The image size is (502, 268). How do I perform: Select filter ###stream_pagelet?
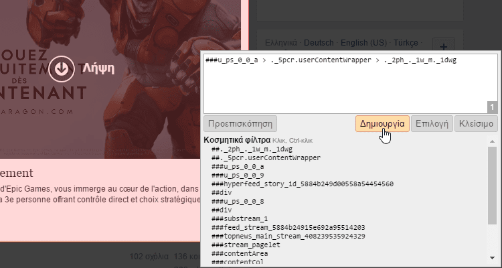(x=246, y=245)
